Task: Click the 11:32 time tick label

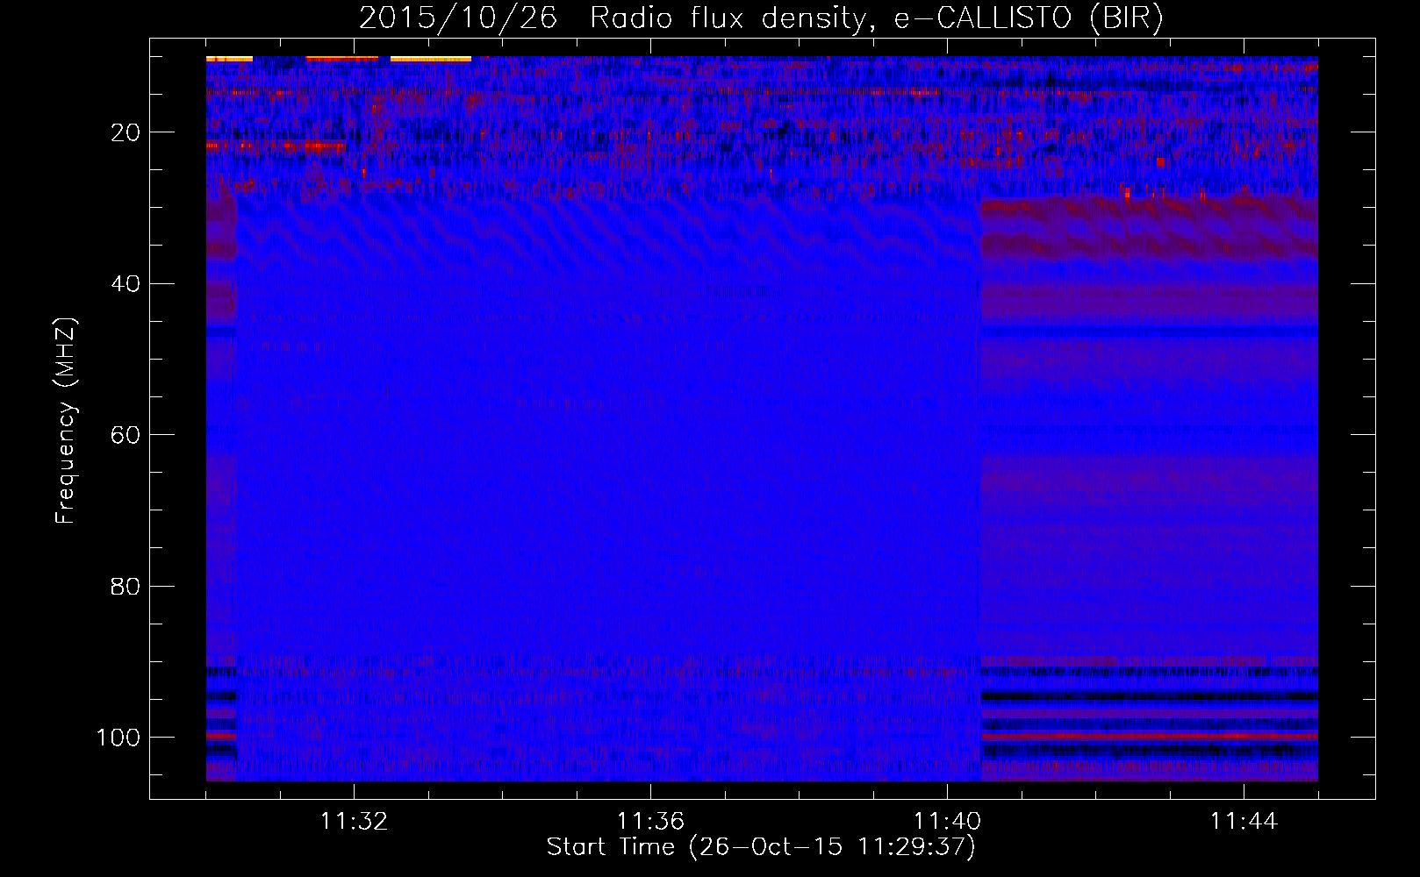Action: coord(354,822)
